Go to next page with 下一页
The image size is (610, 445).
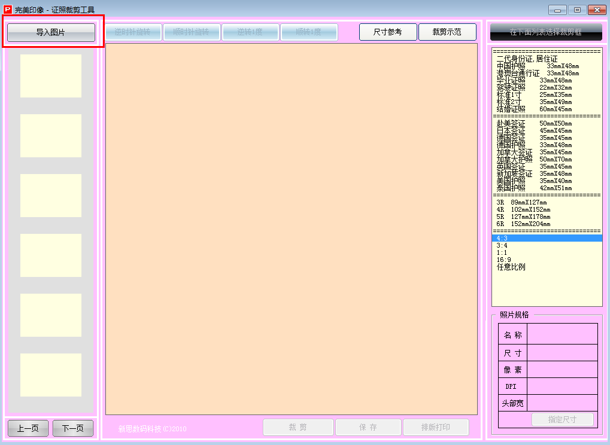(x=73, y=428)
